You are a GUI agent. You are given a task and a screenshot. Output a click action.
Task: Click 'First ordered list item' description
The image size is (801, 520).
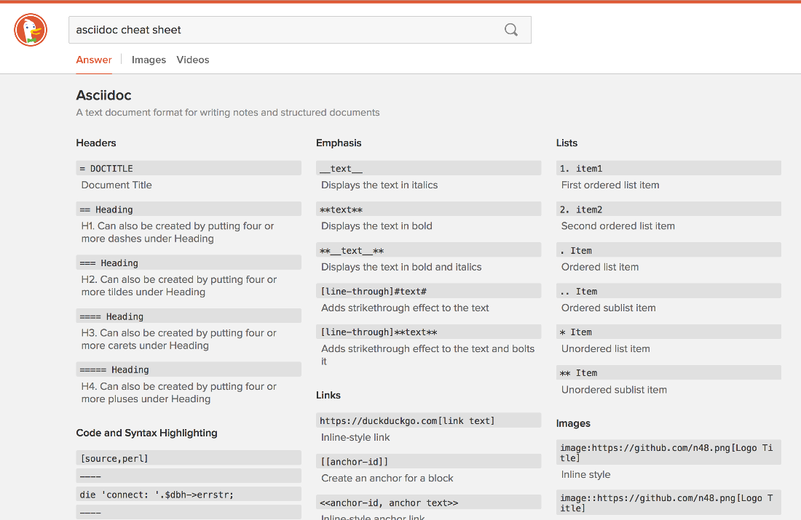tap(610, 185)
